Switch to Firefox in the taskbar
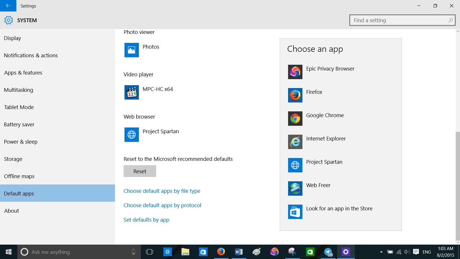 [221, 252]
